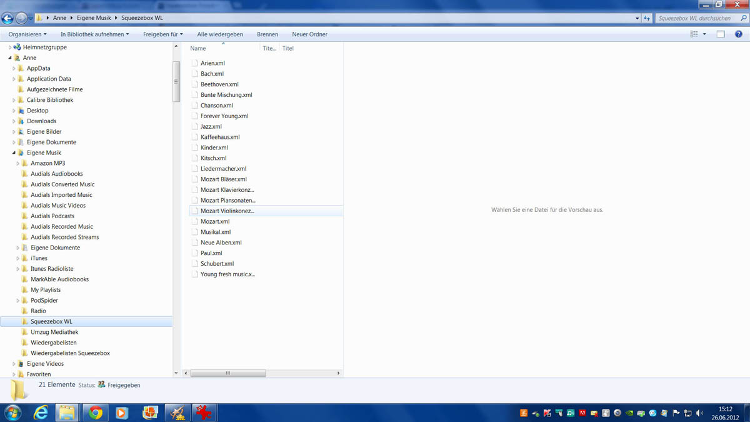
Task: Click the volume speaker tray icon
Action: [x=699, y=413]
